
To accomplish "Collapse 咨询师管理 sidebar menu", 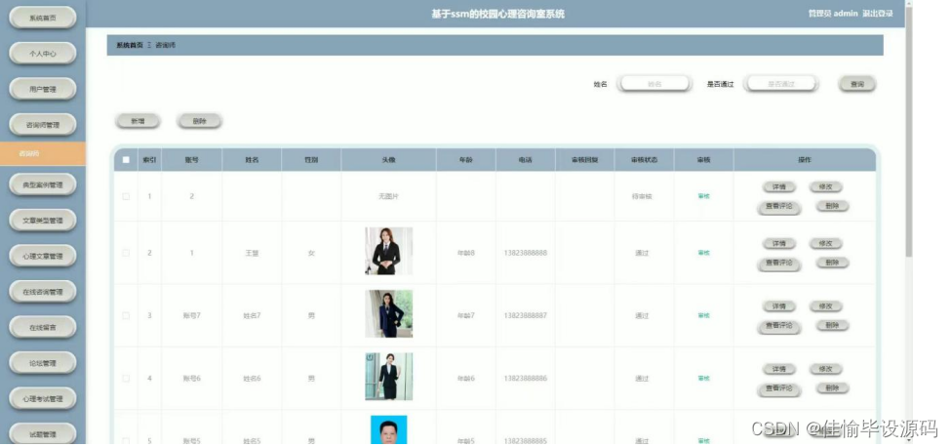I will coord(43,125).
